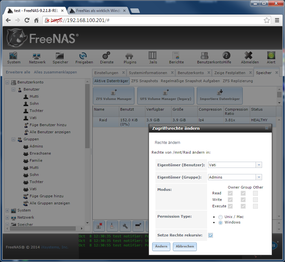Click the create dataset table icon
This screenshot has width=285, height=262.
(x=138, y=226)
